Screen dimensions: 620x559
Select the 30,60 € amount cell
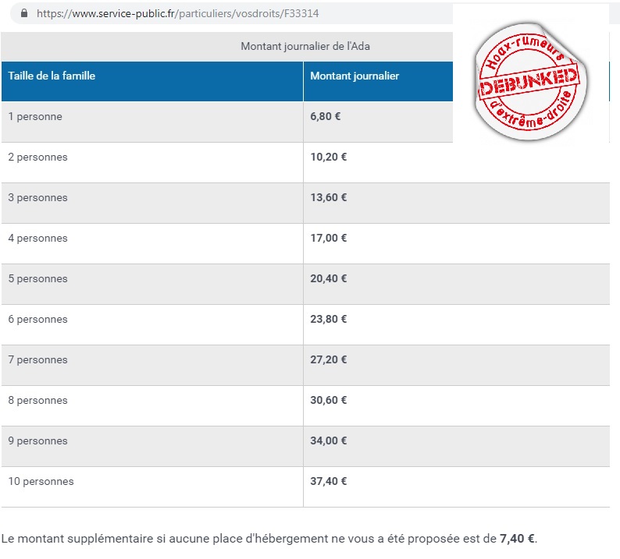pyautogui.click(x=329, y=401)
